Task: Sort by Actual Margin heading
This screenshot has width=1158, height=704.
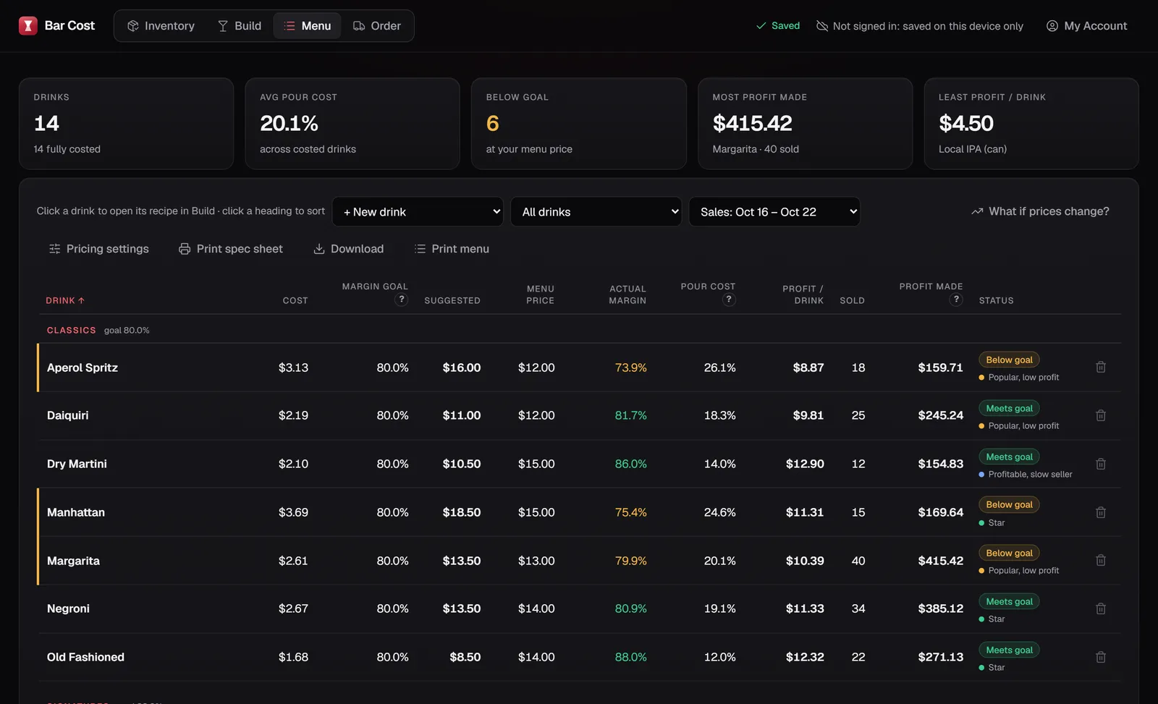Action: pos(627,294)
